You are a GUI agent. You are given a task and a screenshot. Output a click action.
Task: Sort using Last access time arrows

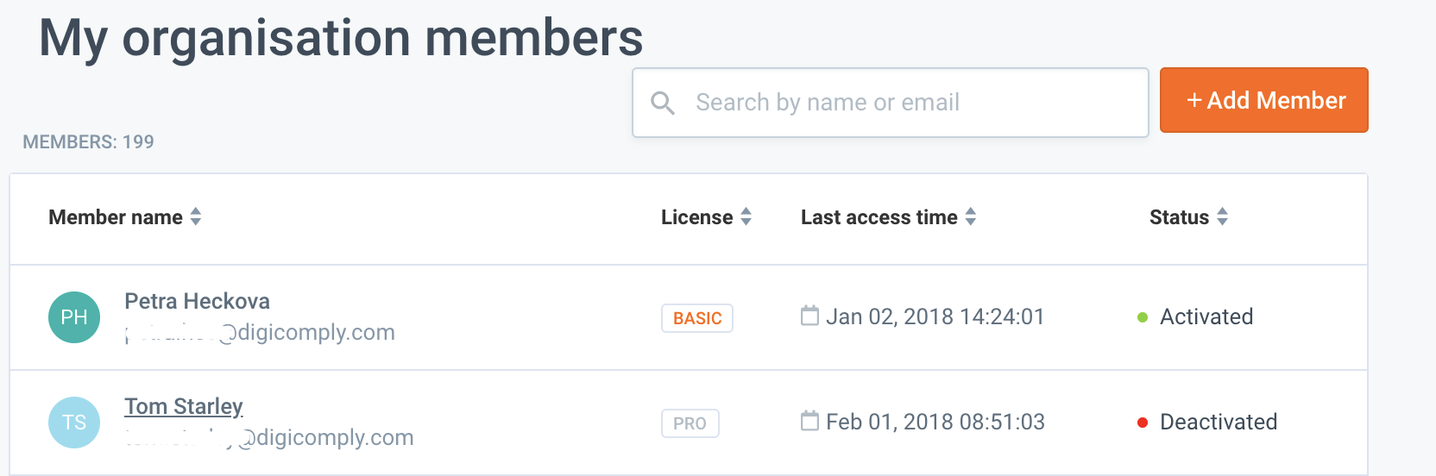coord(971,216)
